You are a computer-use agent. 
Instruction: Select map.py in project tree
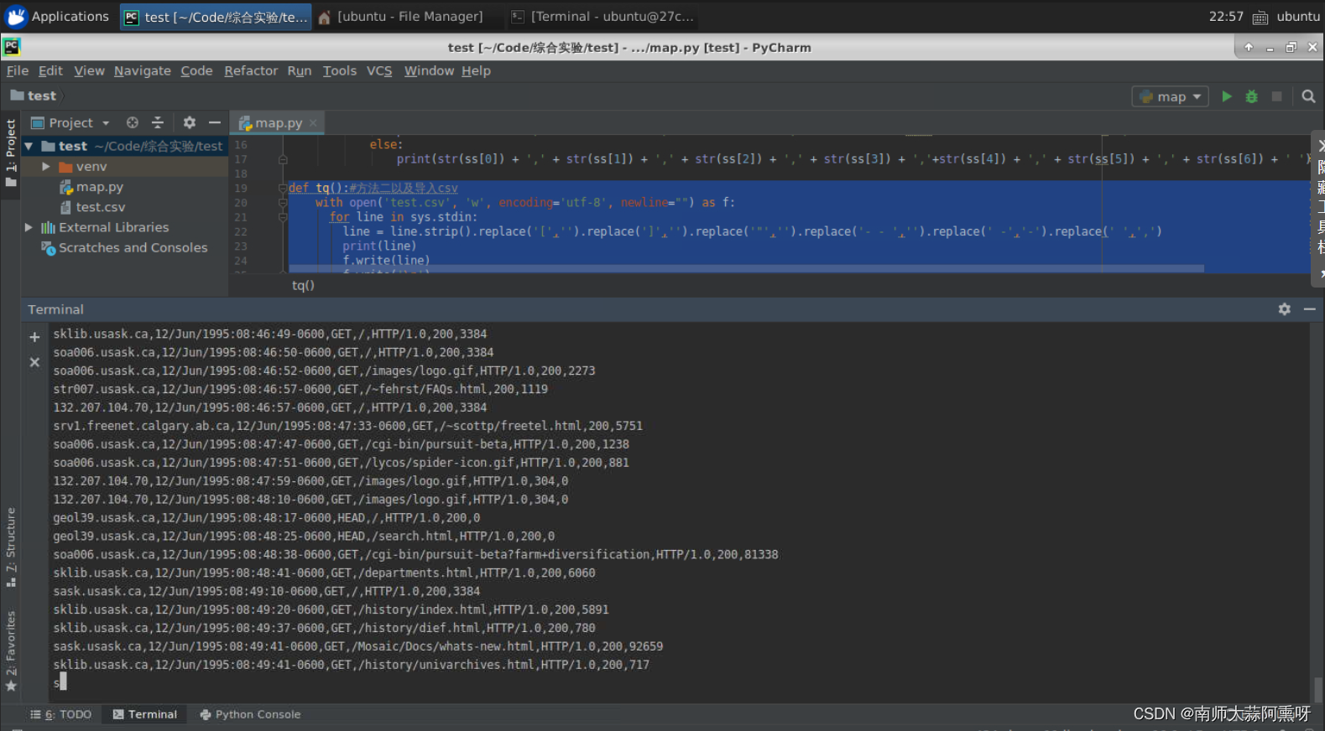pos(99,187)
